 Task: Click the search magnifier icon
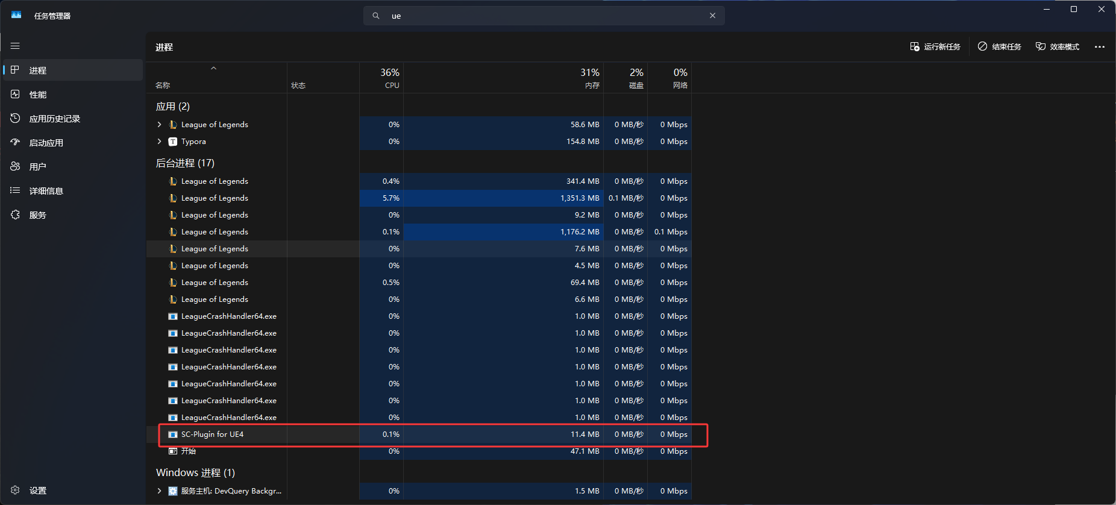(x=376, y=16)
